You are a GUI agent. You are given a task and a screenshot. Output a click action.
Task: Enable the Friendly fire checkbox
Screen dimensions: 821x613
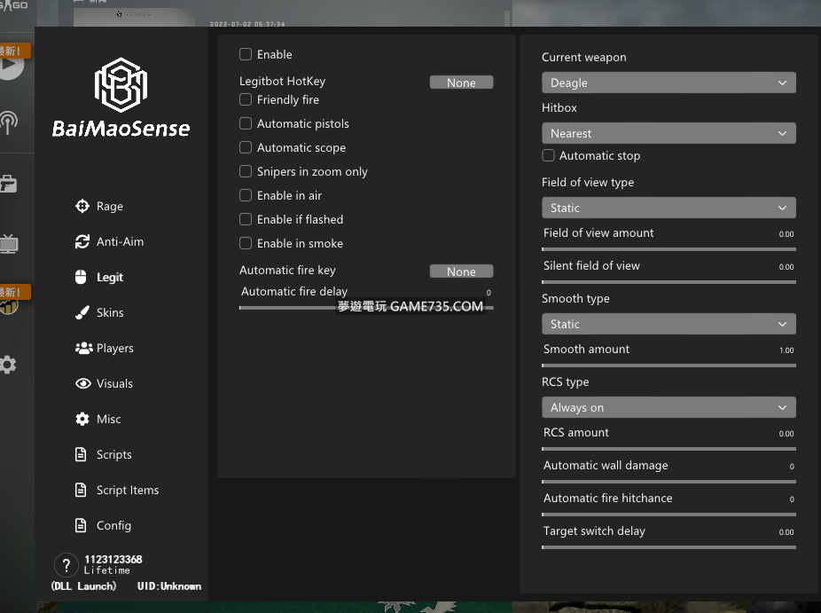click(x=246, y=100)
